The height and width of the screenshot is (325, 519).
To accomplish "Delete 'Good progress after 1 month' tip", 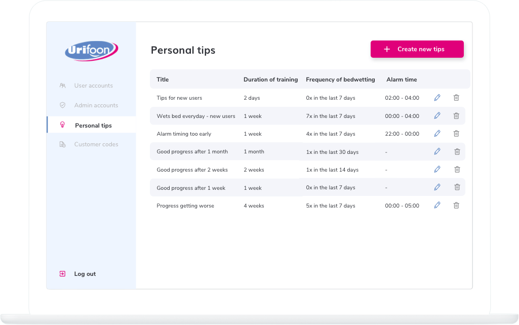I will coord(457,151).
